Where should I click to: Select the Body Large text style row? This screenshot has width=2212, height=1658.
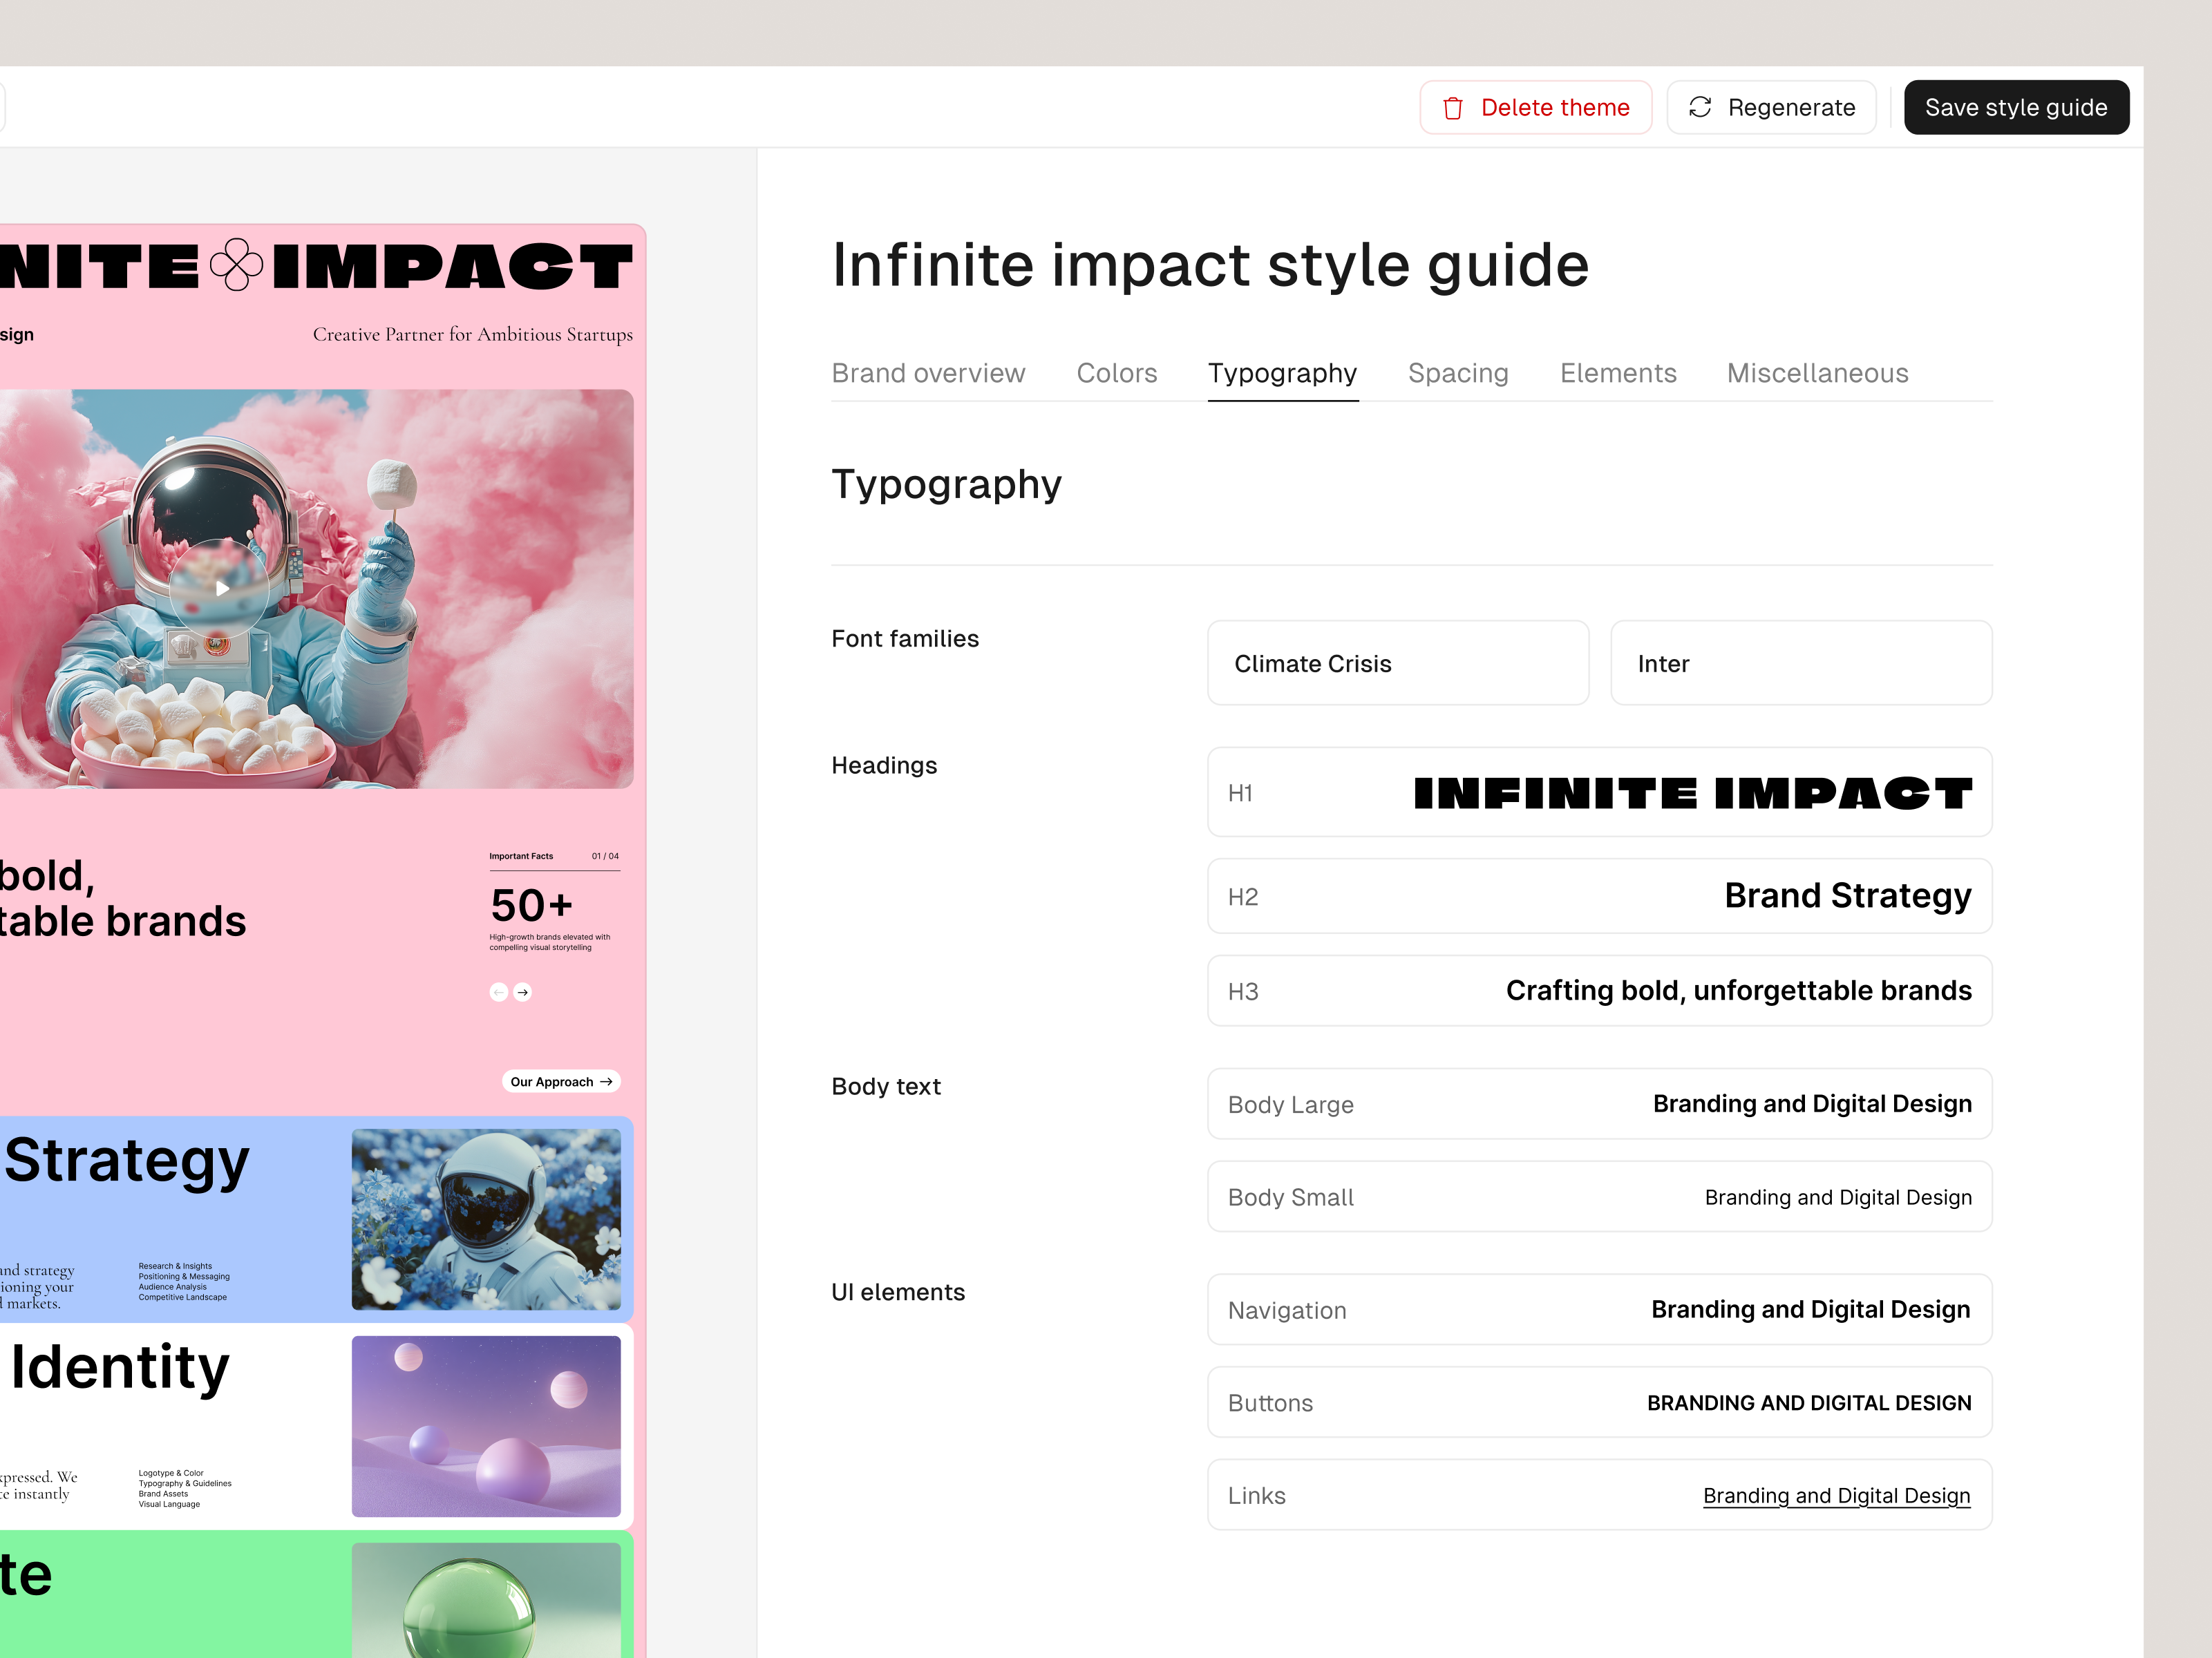coord(1600,1104)
